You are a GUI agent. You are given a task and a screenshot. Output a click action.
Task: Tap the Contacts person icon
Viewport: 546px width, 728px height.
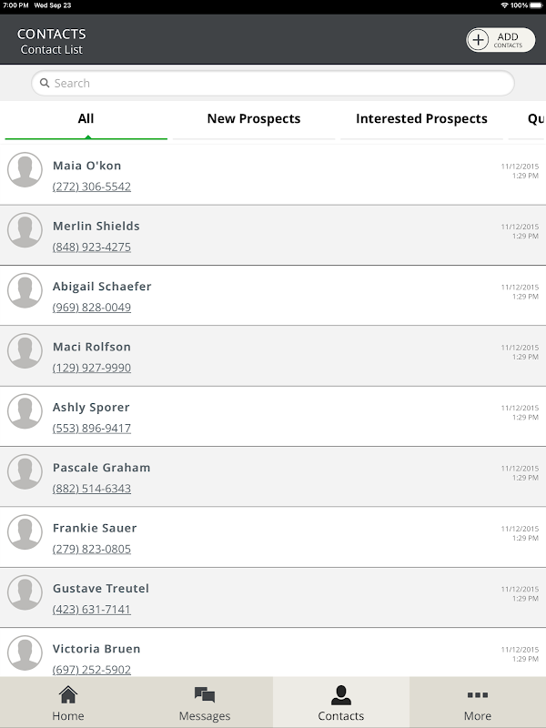click(341, 696)
